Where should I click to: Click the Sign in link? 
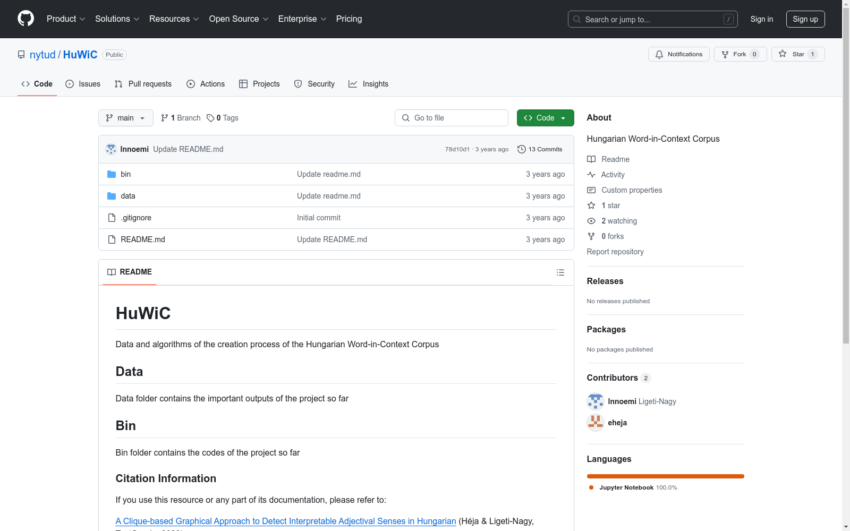pyautogui.click(x=762, y=19)
